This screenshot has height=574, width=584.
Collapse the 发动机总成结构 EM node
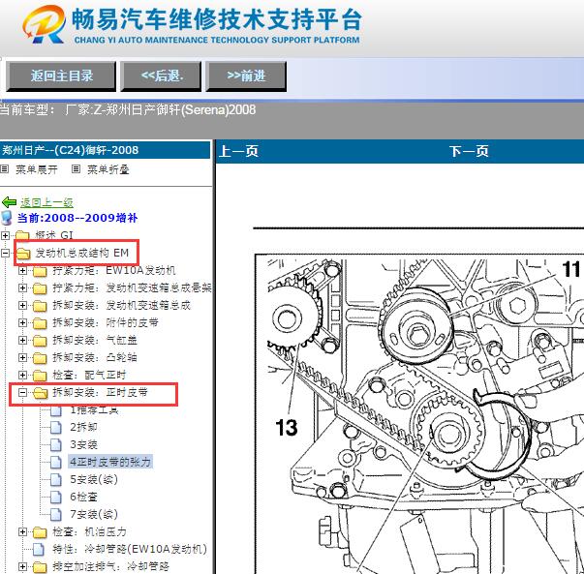point(5,254)
